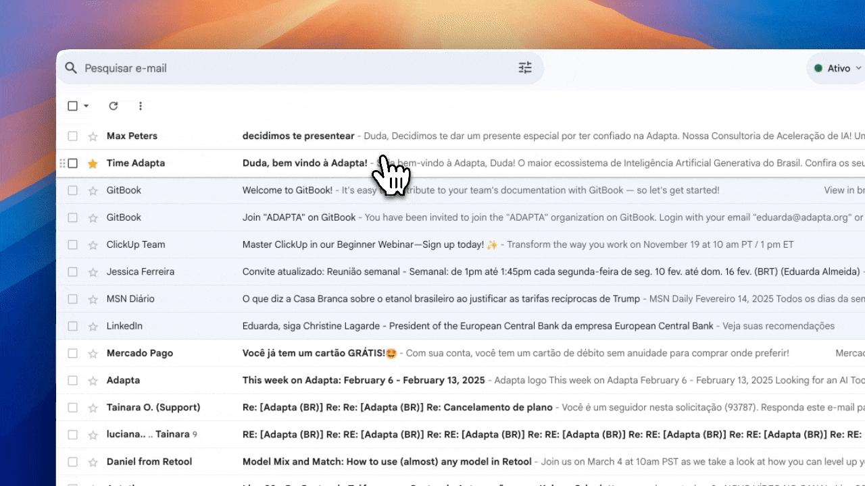
Task: Open search filter options icon
Action: click(525, 67)
